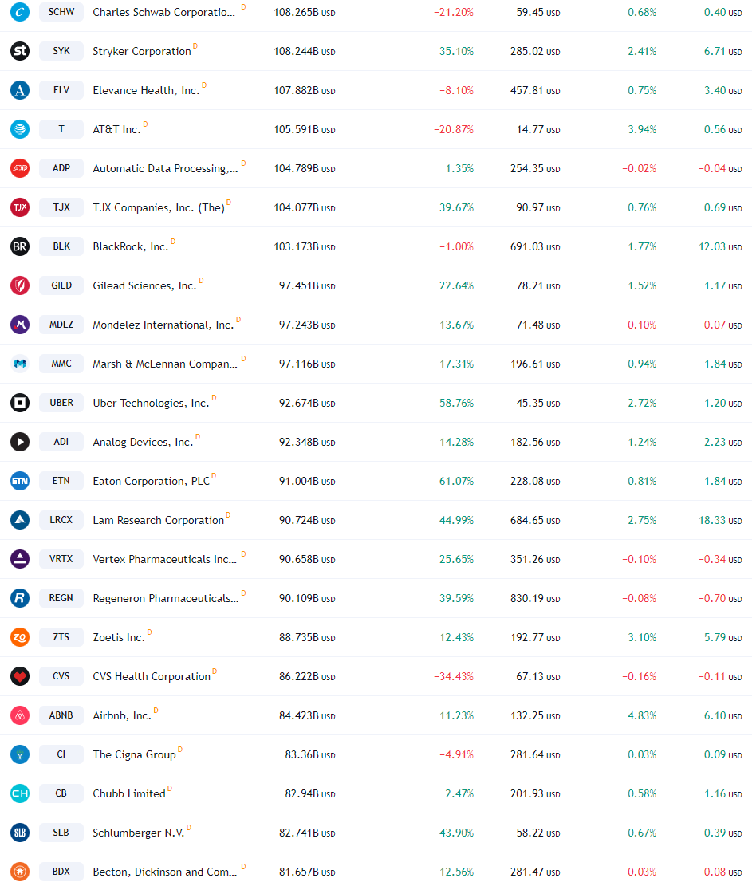Open the Gilead Sciences, Inc. link
The height and width of the screenshot is (882, 752).
[x=144, y=285]
